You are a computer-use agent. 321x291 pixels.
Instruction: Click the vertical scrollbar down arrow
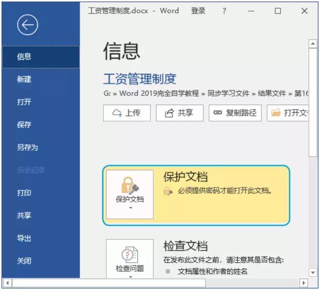coord(313,272)
